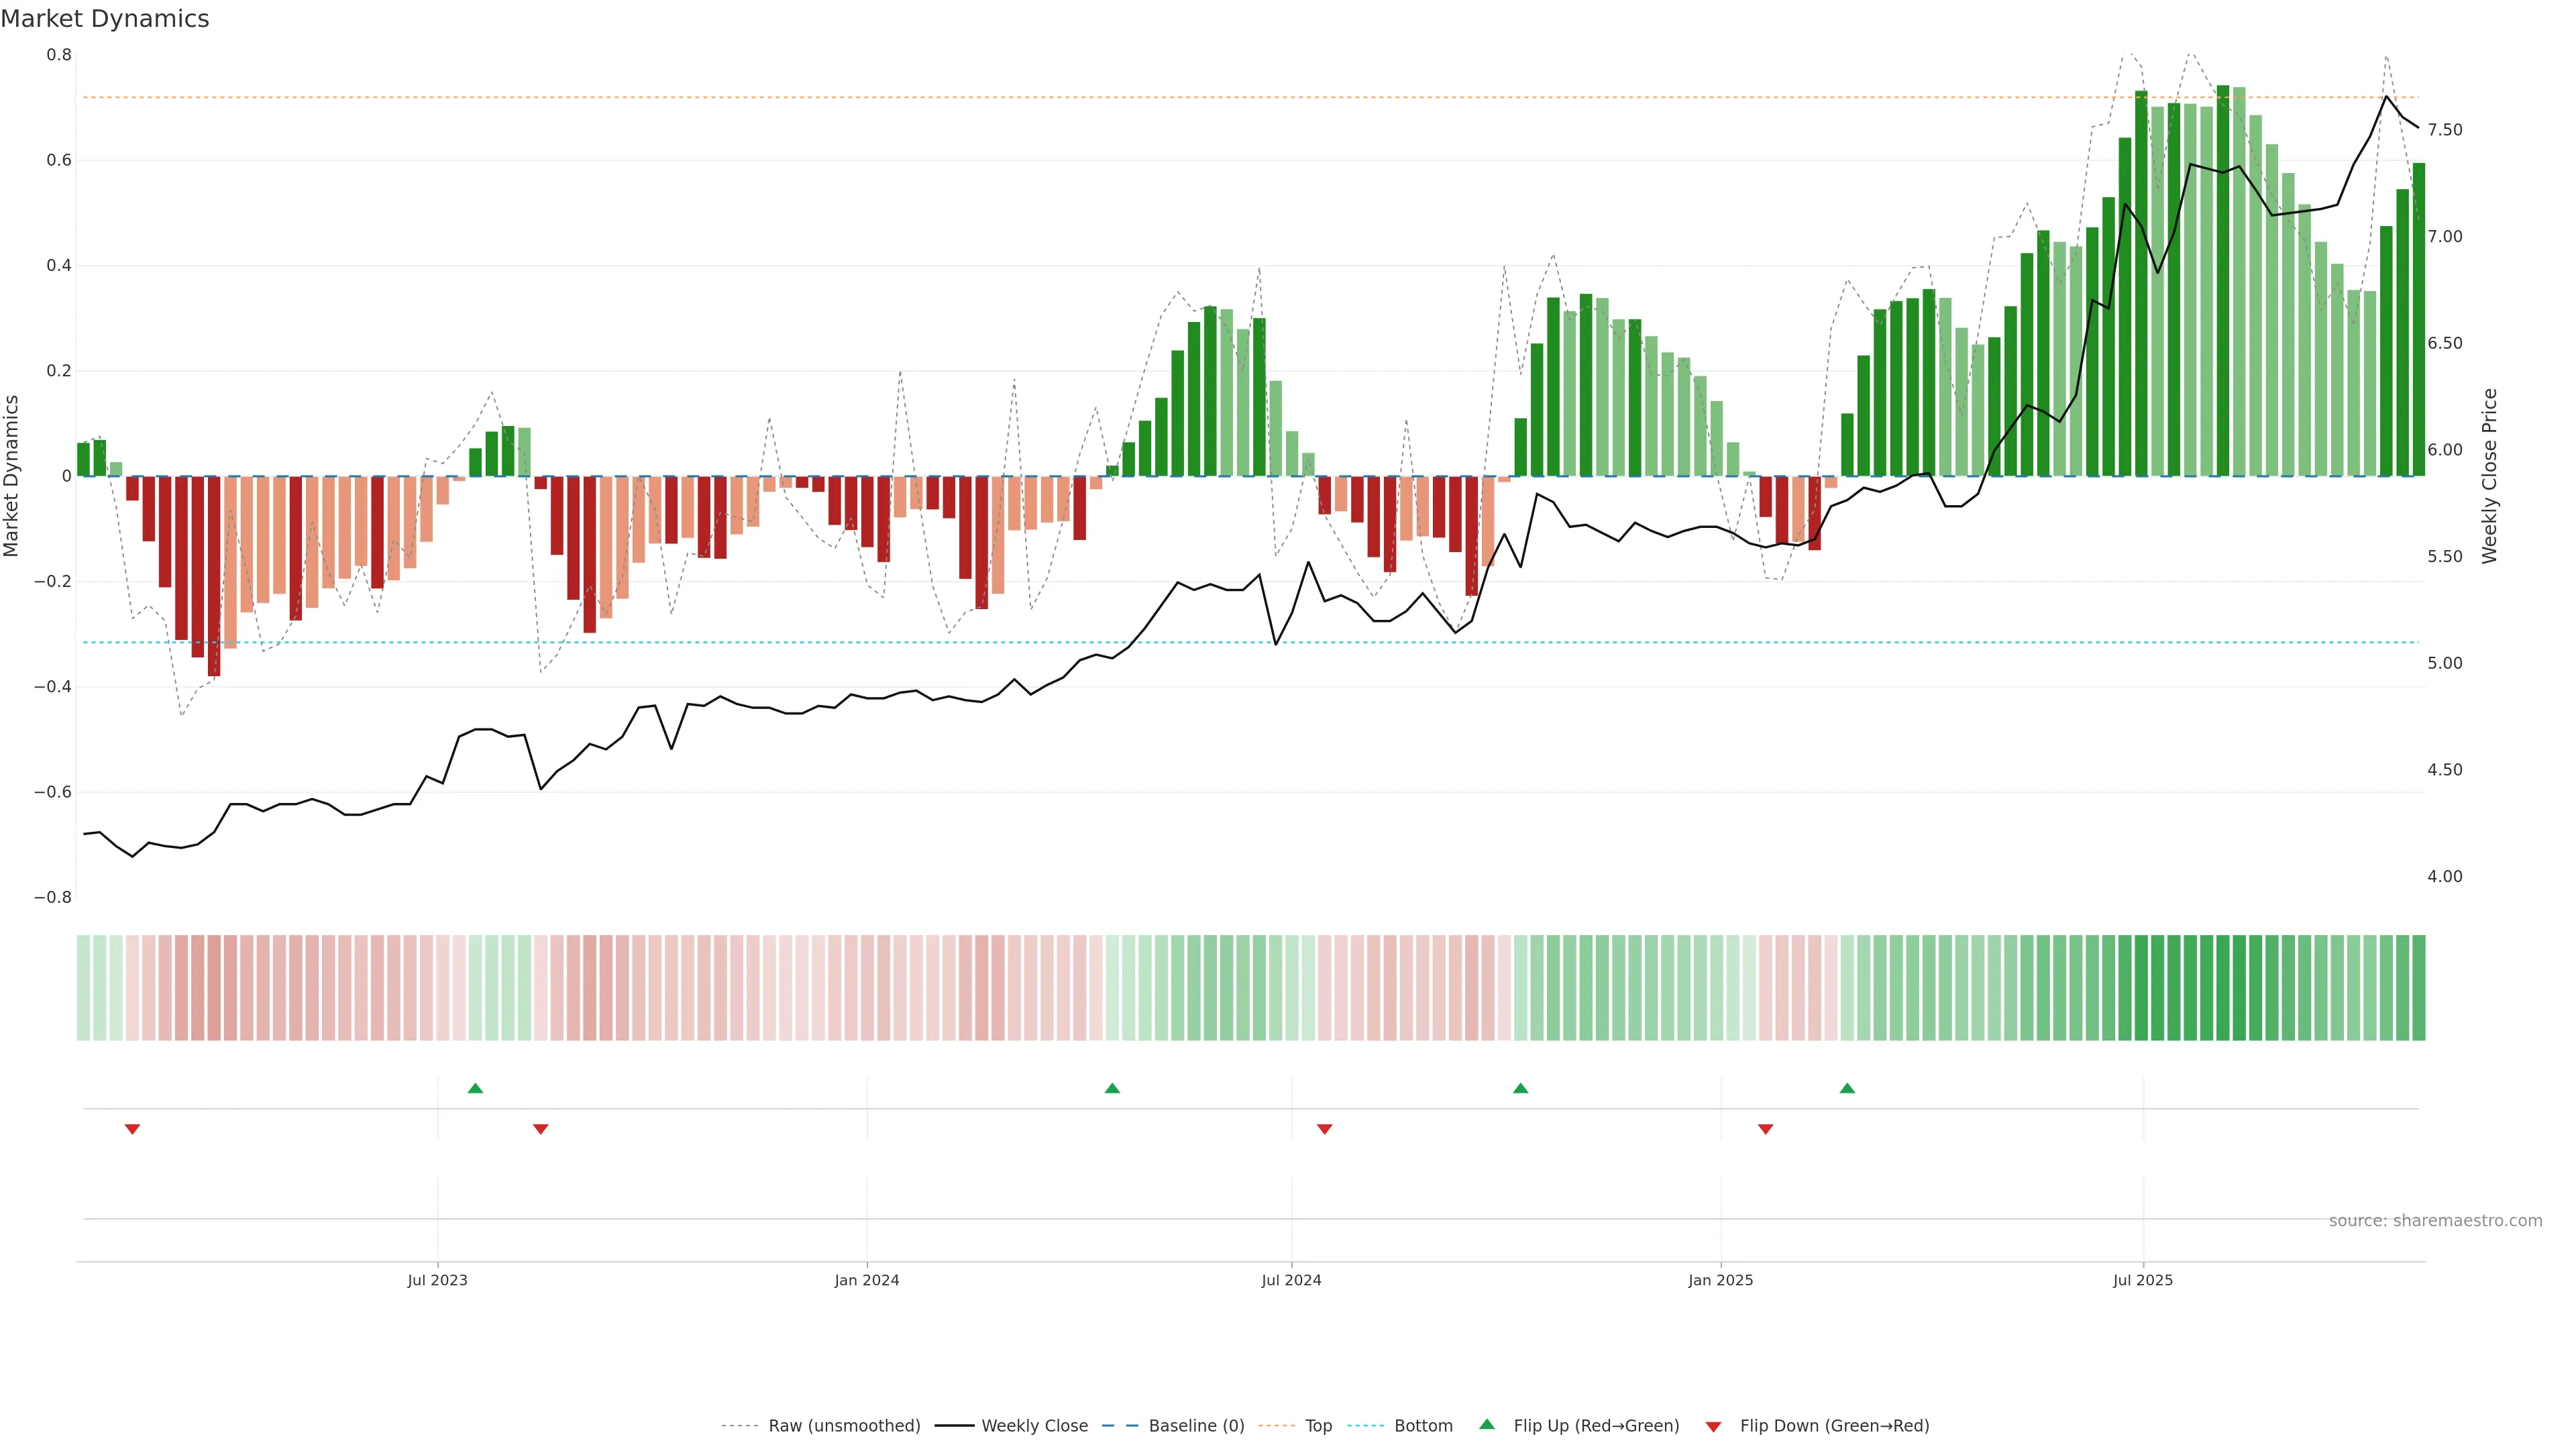The width and height of the screenshot is (2576, 1449).
Task: Click the Jan 2025 x-axis label
Action: tap(1720, 1280)
